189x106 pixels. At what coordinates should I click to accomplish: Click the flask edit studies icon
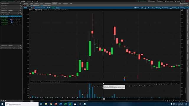(x=145, y=8)
